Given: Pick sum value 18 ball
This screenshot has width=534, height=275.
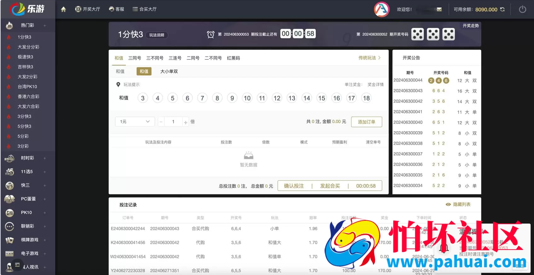Looking at the screenshot, I should click(366, 98).
